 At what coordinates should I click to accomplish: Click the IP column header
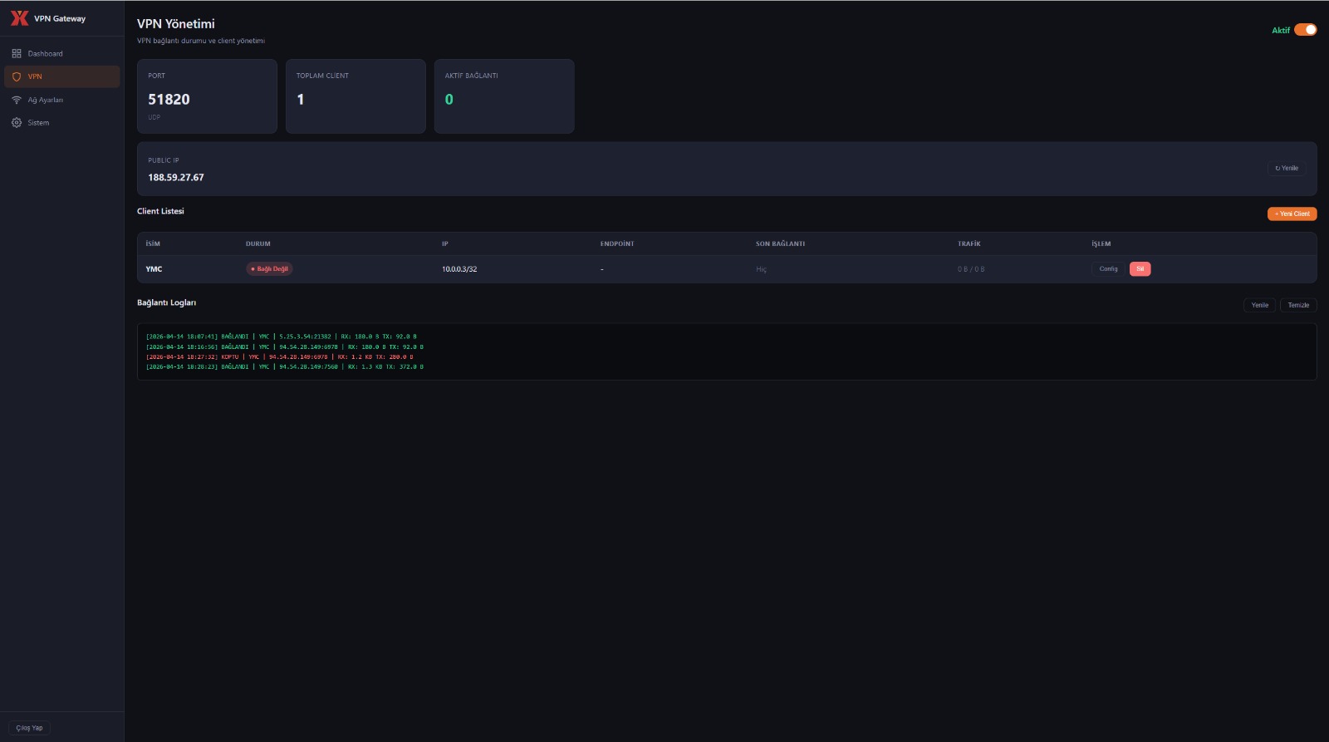445,243
